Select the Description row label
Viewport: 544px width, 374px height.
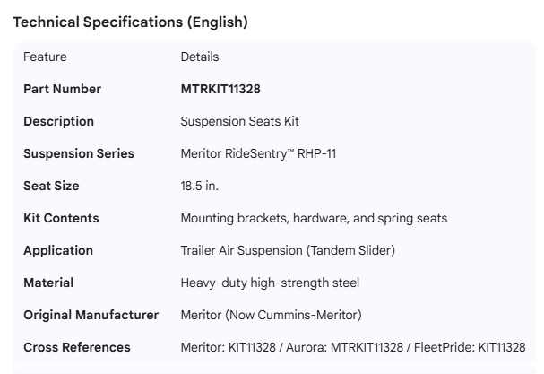58,121
